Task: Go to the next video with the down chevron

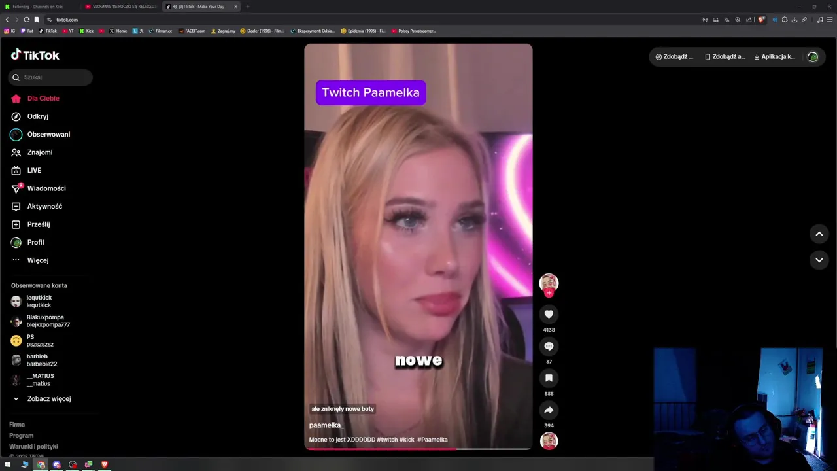Action: click(x=819, y=260)
